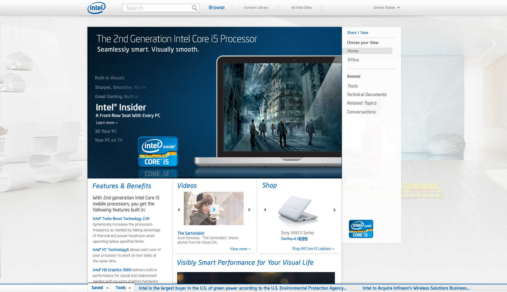Open All Intel Sites menu

click(x=301, y=8)
